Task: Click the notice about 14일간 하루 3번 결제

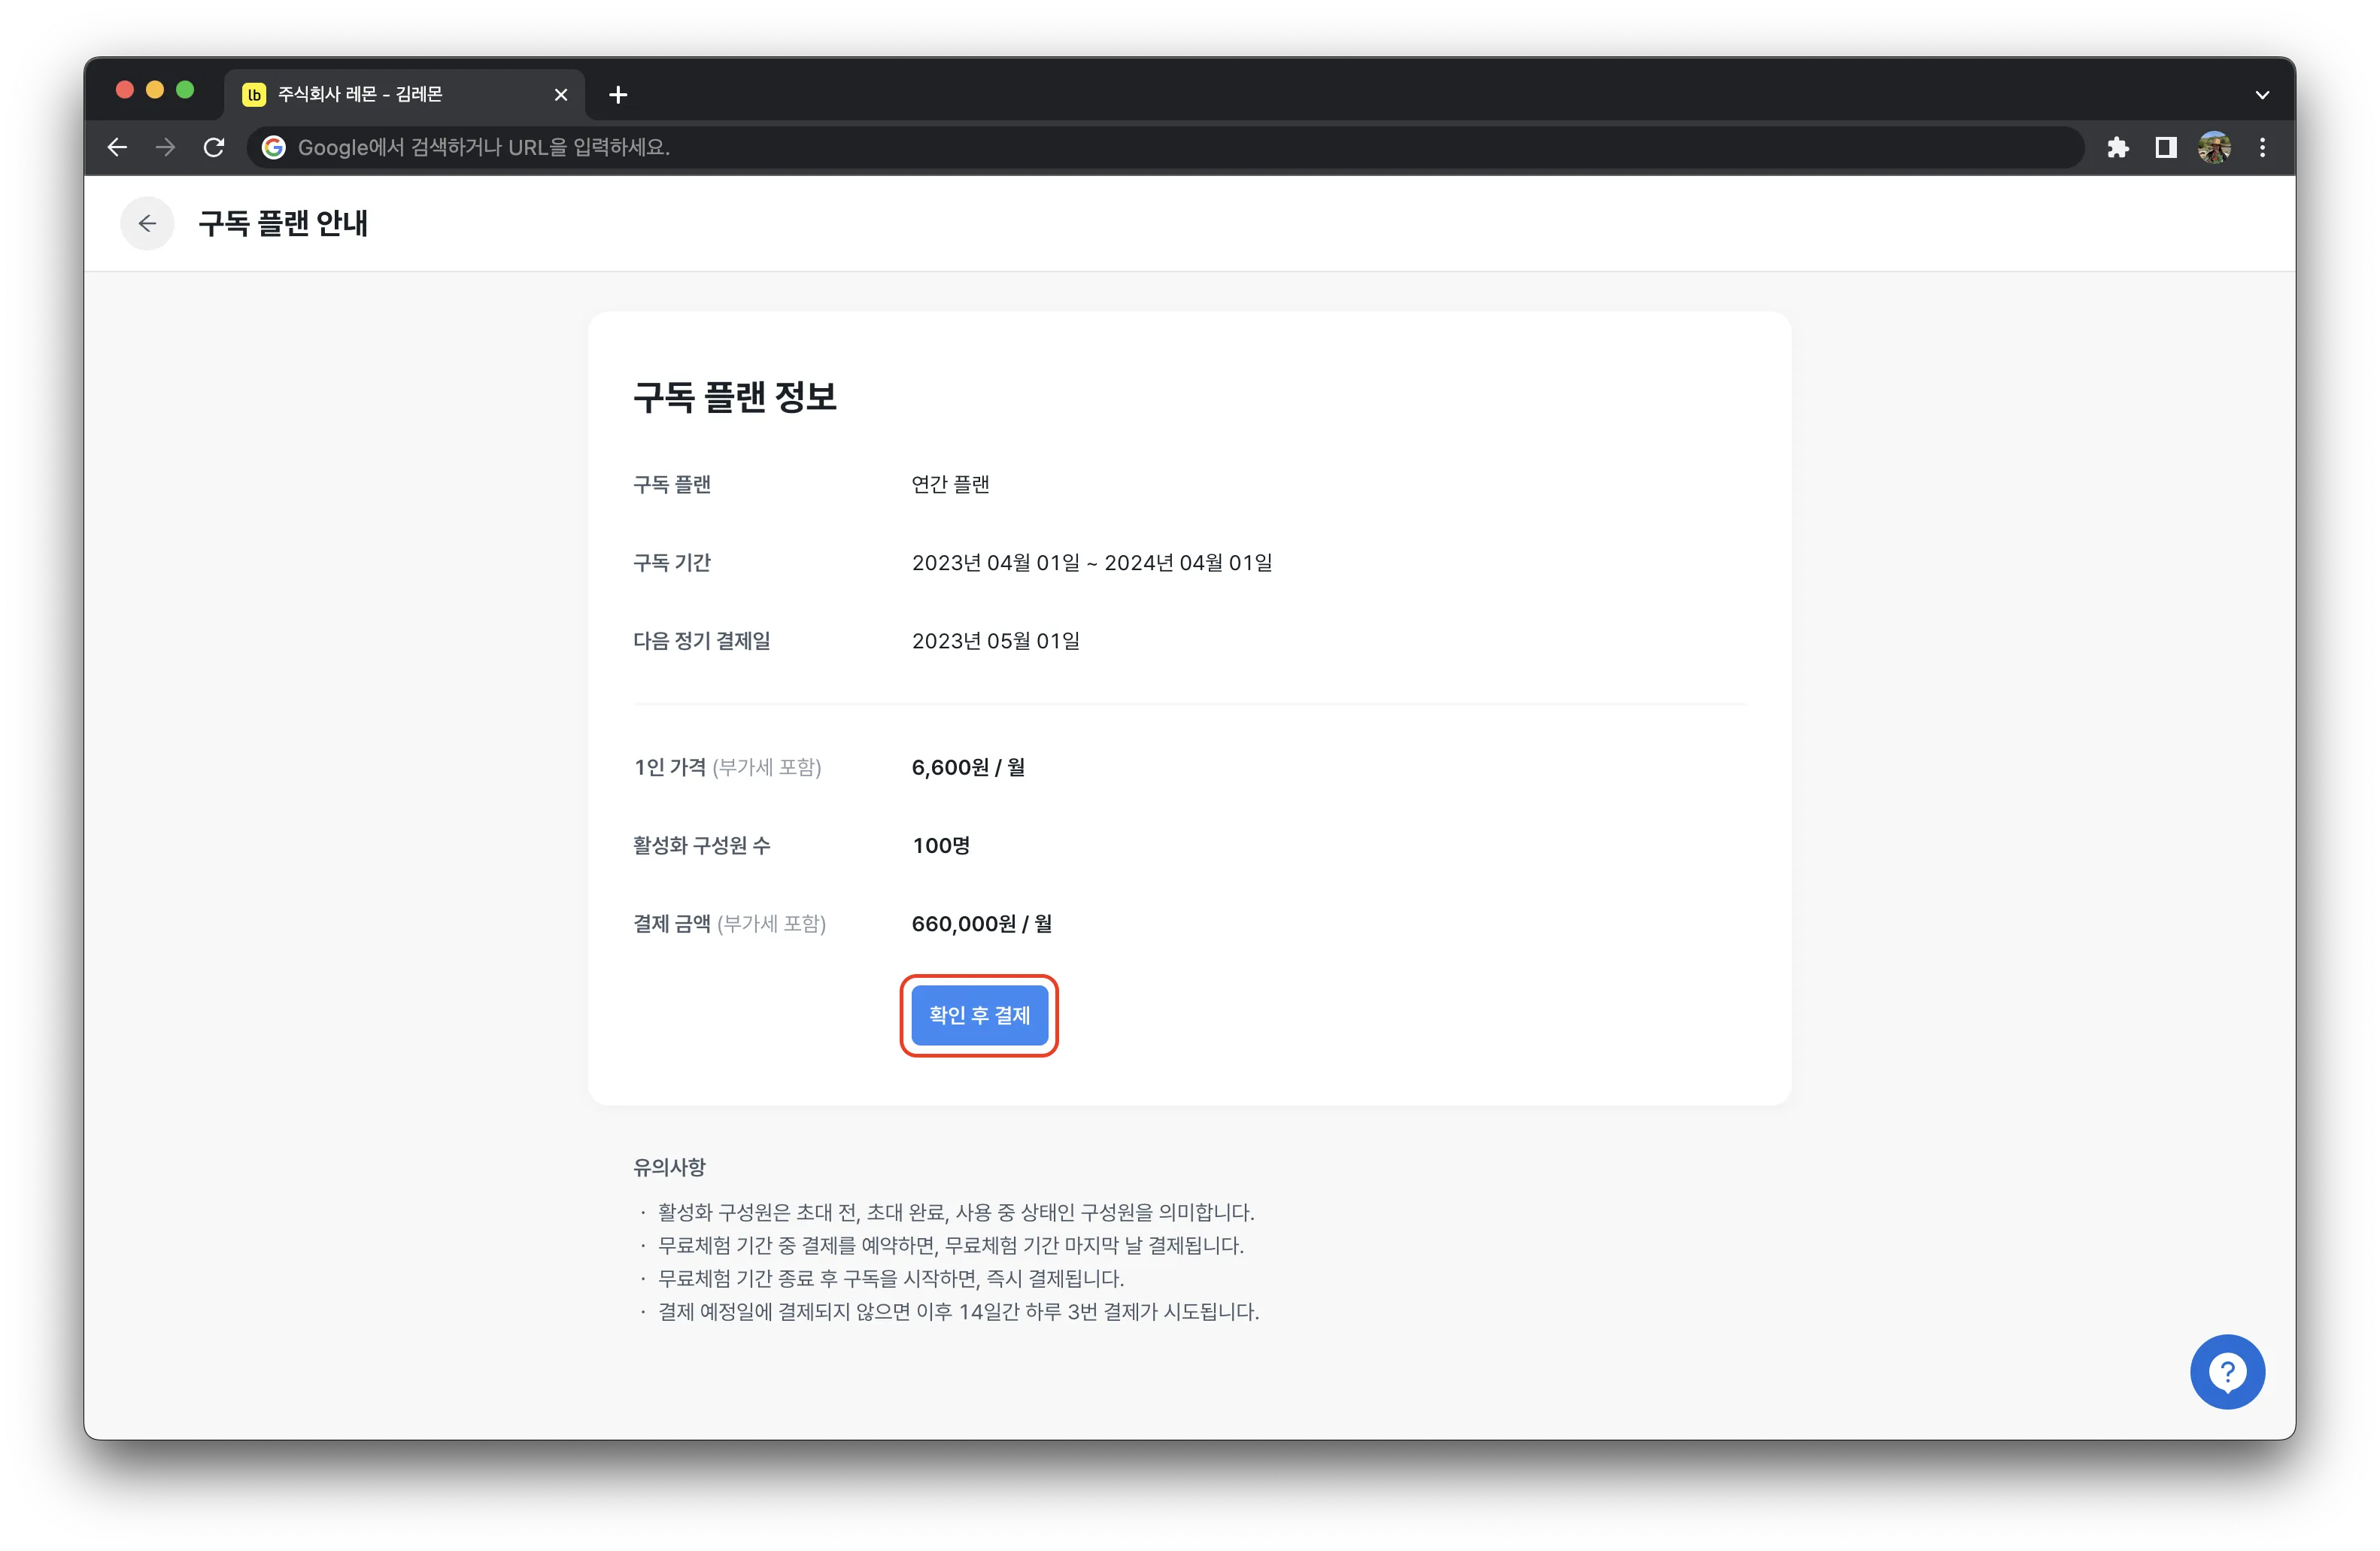Action: coord(958,1311)
